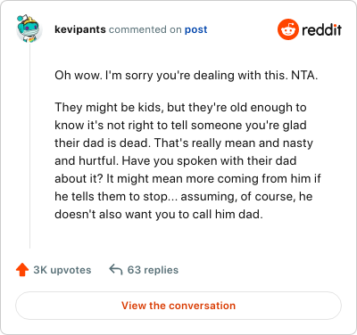
Task: Collapse the comment using the vertical thread line
Action: pos(29,146)
